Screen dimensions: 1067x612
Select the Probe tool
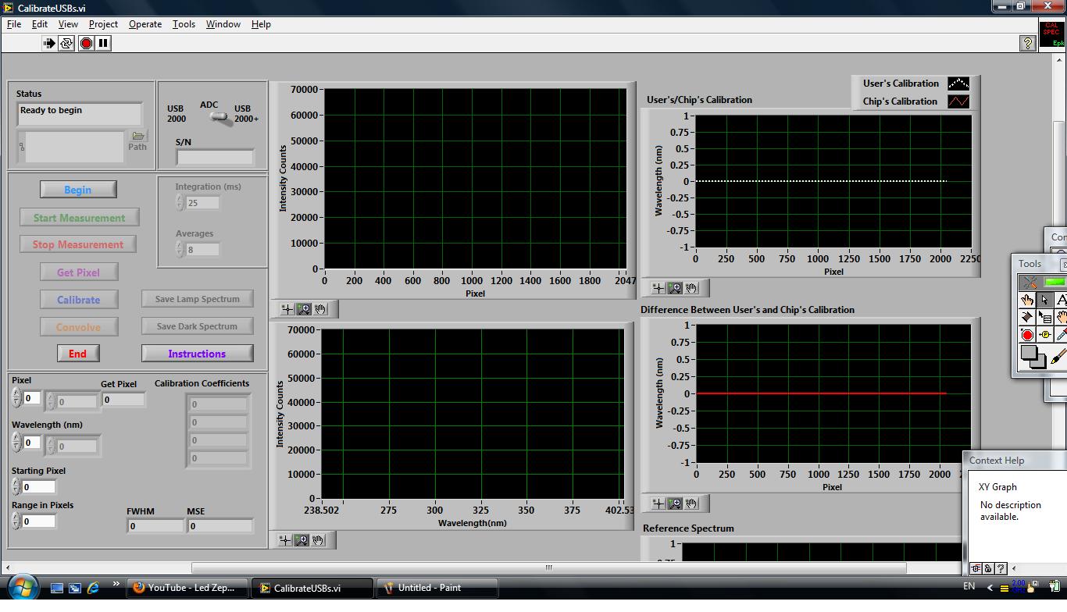[x=1044, y=335]
